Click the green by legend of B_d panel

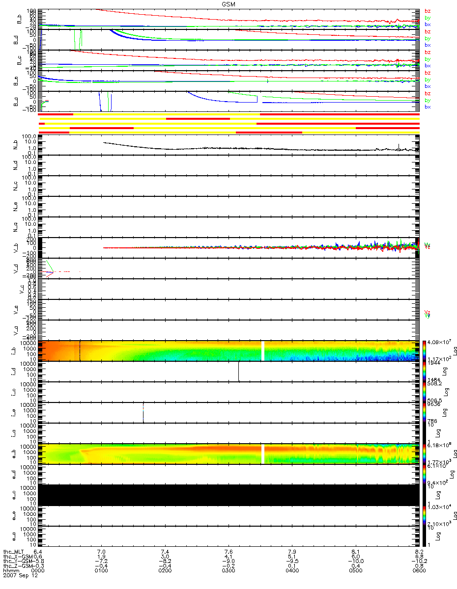click(x=428, y=38)
